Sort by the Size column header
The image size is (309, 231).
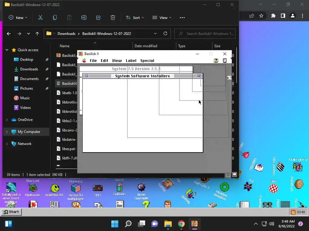217,46
